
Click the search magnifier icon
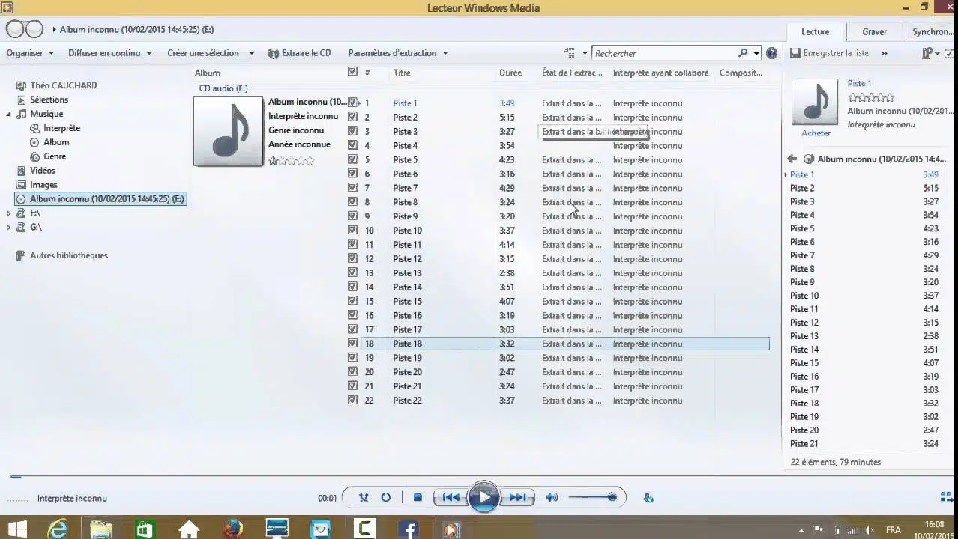tap(743, 53)
